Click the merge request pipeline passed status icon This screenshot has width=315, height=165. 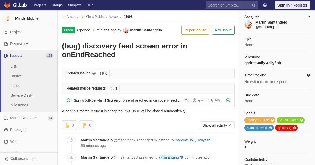pos(228,100)
